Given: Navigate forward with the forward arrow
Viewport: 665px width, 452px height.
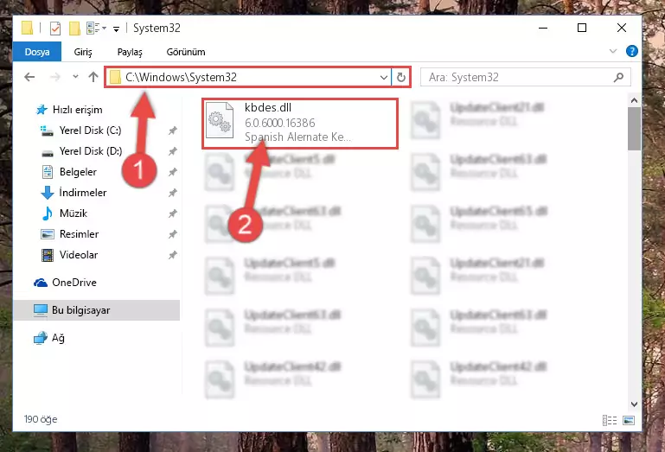Looking at the screenshot, I should point(54,77).
